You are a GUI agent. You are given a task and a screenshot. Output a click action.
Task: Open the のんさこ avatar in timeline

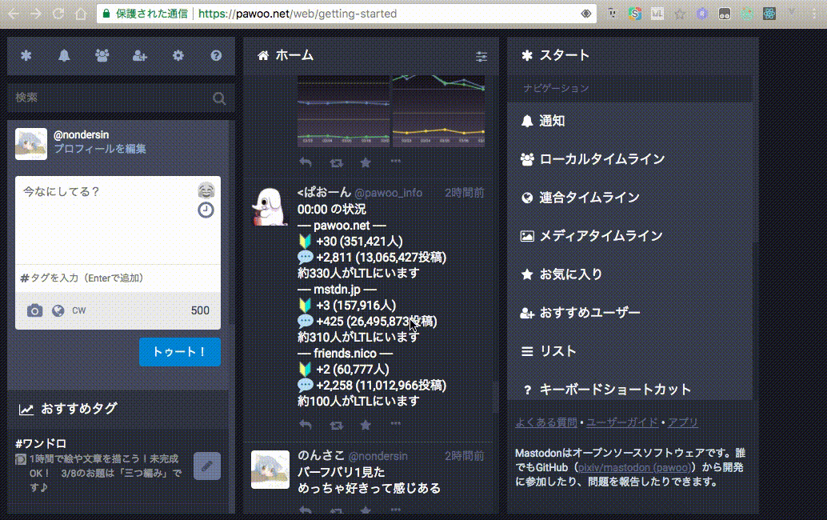point(270,470)
